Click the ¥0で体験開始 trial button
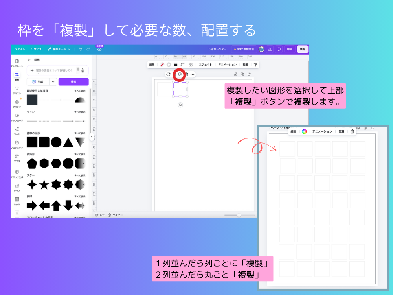This screenshot has height=295, width=393. tap(244, 49)
